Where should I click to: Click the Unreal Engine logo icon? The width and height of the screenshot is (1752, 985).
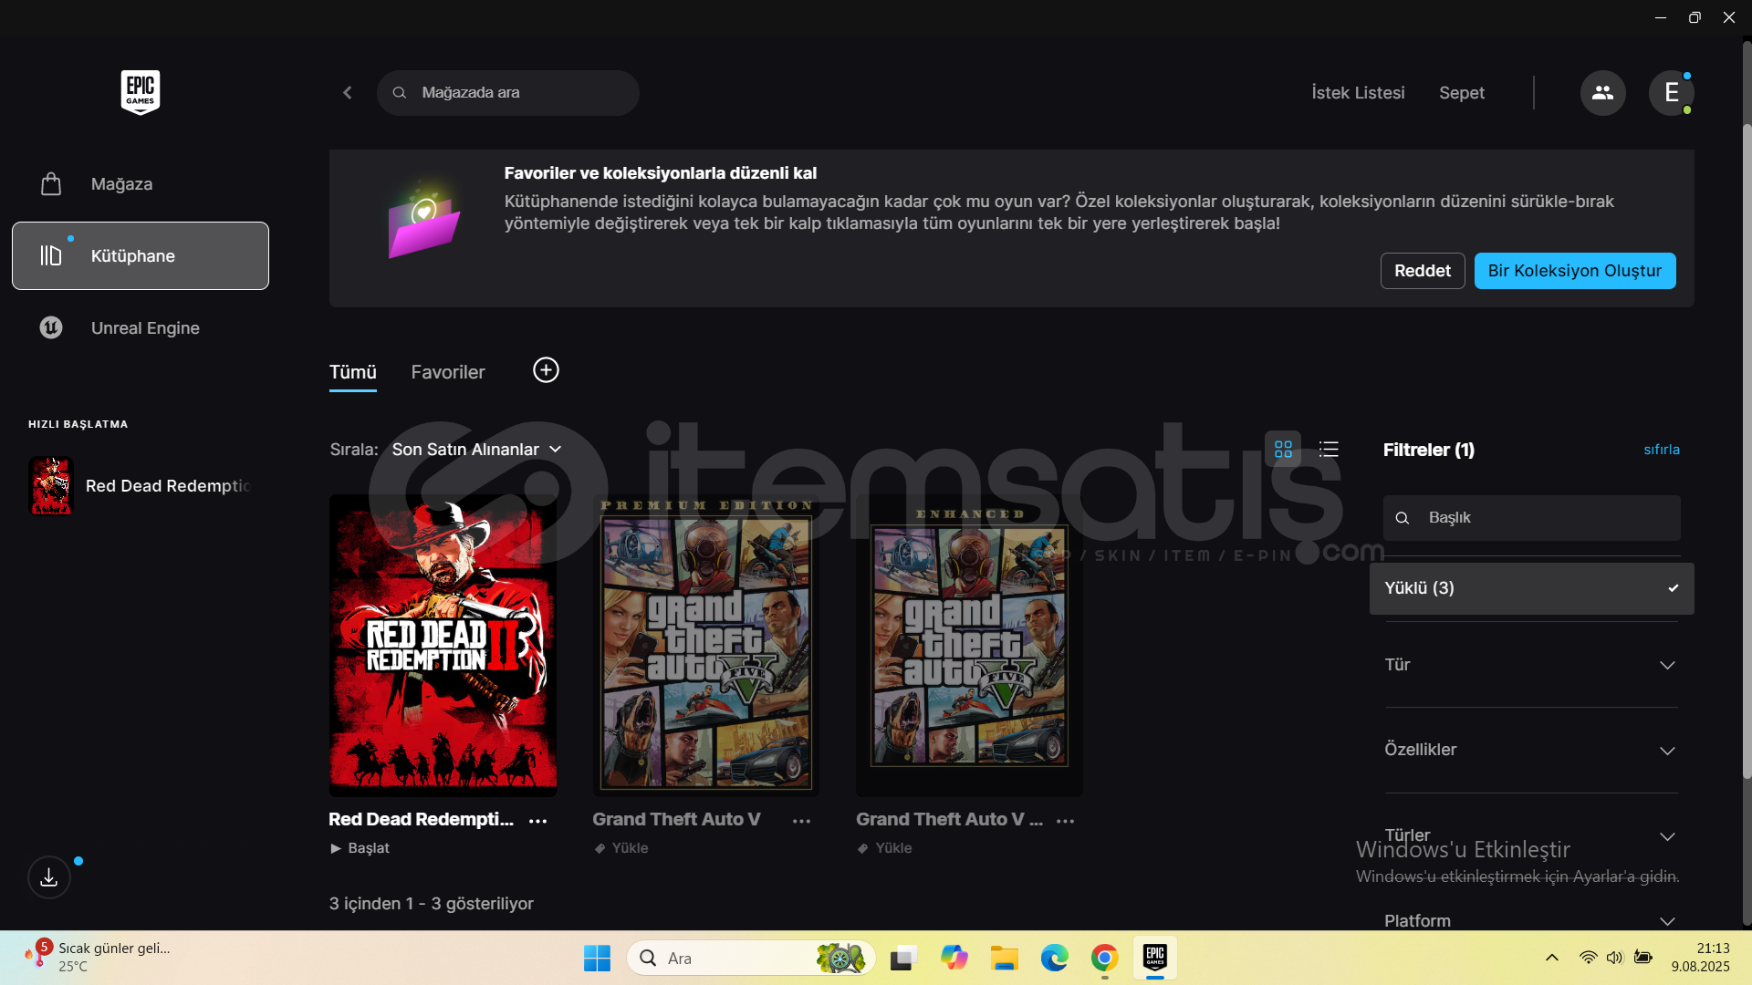tap(51, 327)
